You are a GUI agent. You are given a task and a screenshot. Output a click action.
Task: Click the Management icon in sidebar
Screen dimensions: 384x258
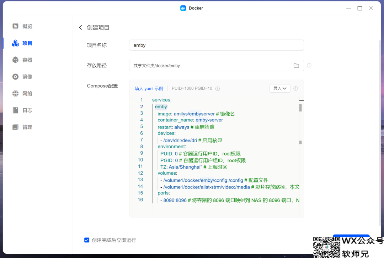point(15,127)
